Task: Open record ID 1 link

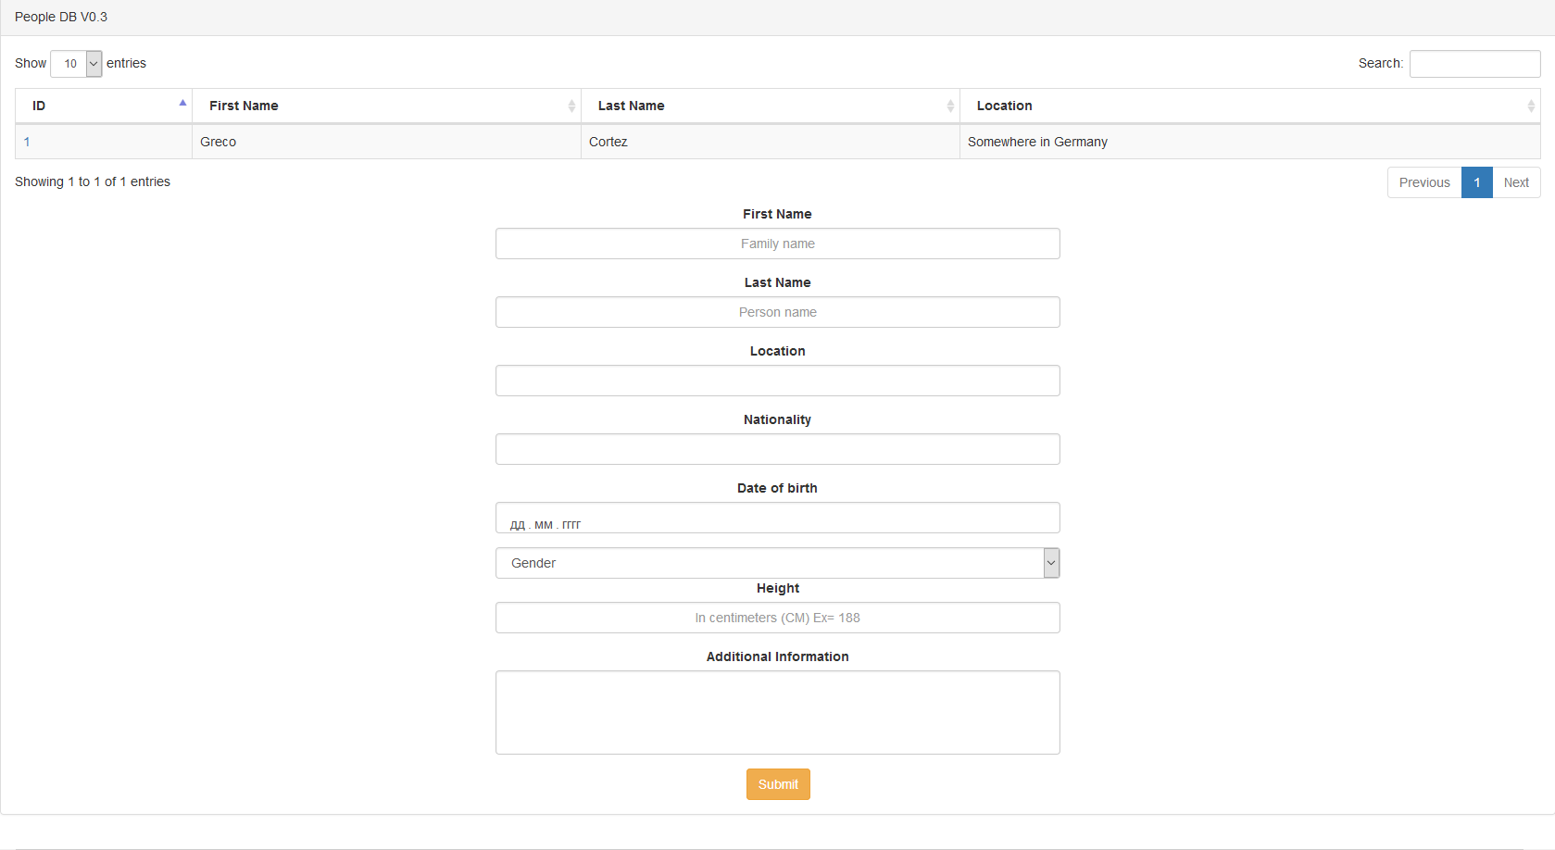Action: pyautogui.click(x=27, y=142)
